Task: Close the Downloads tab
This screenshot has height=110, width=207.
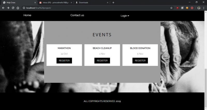Action: pos(107,3)
